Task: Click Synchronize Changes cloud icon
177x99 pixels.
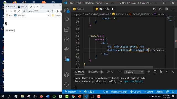Action: tap(80, 92)
